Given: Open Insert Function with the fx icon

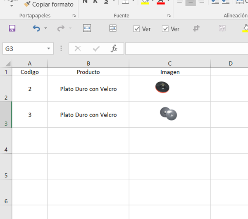Looking at the screenshot, I should coord(114,48).
